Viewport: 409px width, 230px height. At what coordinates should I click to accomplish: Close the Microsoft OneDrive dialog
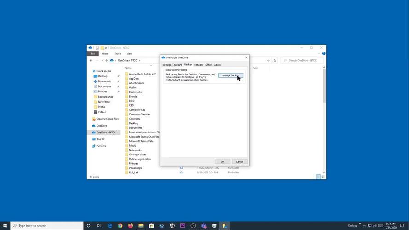pos(246,57)
